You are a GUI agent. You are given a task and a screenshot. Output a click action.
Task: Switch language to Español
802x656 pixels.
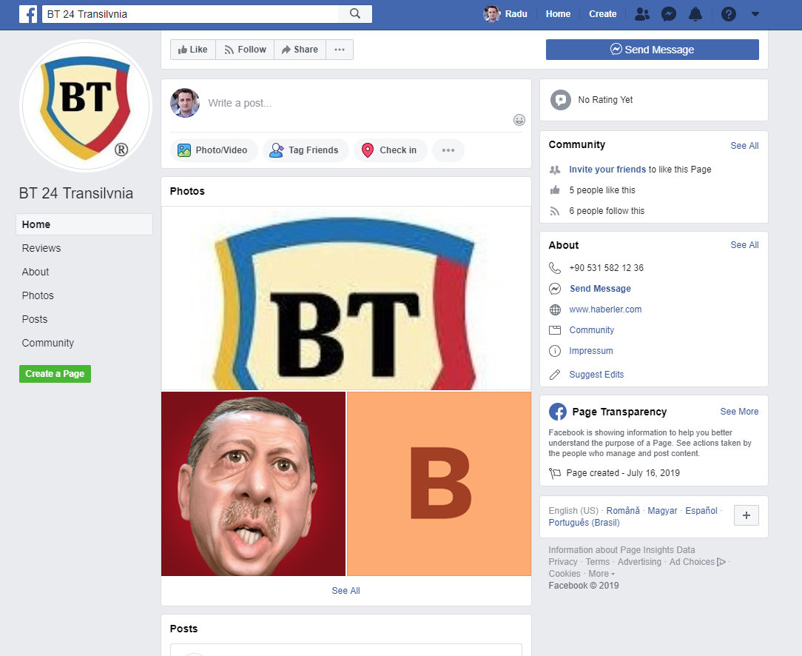(701, 511)
